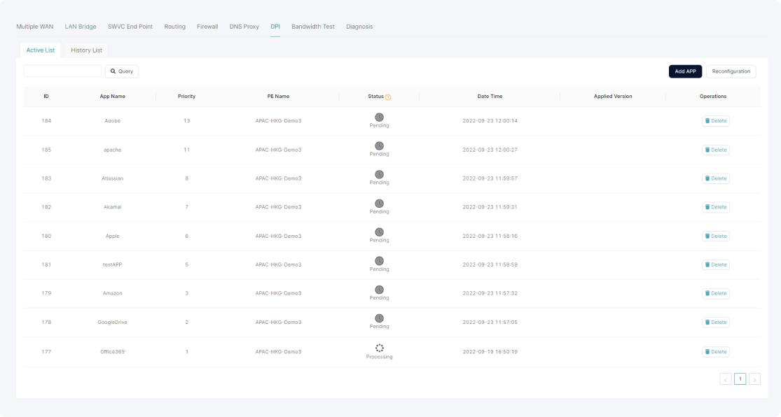This screenshot has height=417, width=781.
Task: Select page 1 in pagination
Action: [x=740, y=379]
